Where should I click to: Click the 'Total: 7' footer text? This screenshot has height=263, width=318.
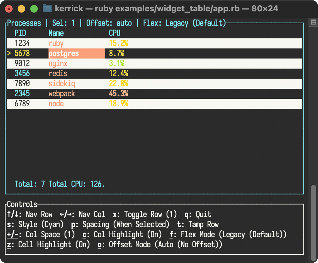30,184
